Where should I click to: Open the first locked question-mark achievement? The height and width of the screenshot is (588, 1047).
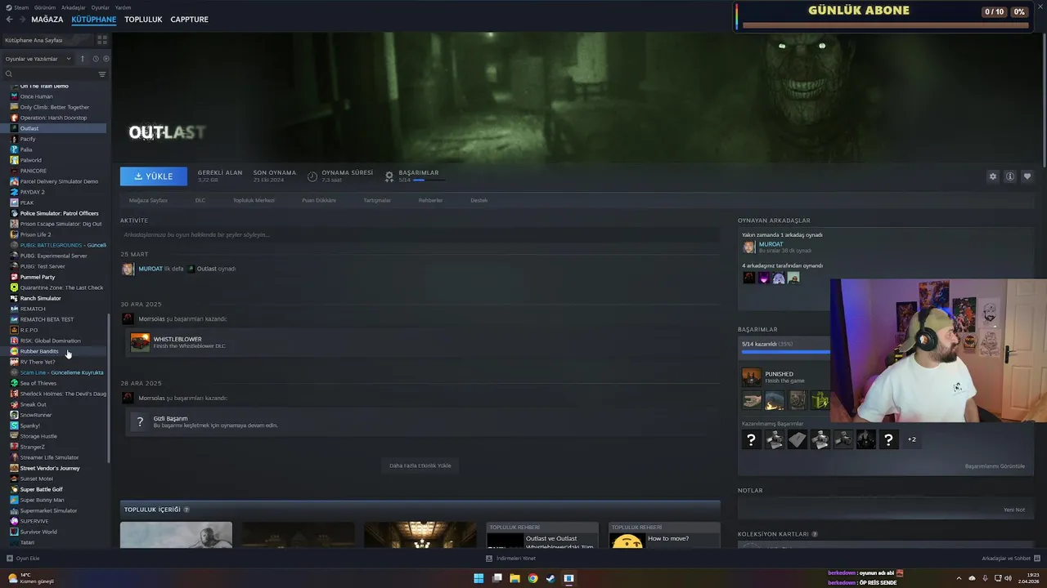751,439
